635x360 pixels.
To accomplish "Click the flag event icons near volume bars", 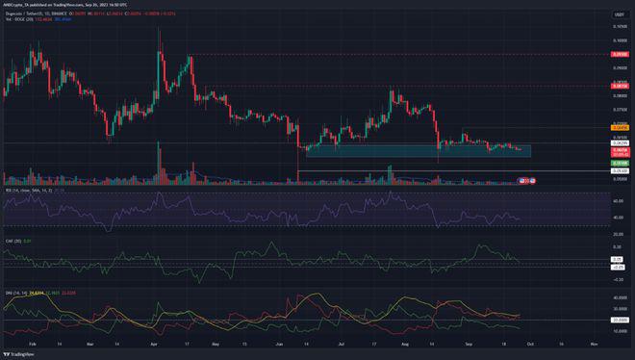I will point(527,181).
